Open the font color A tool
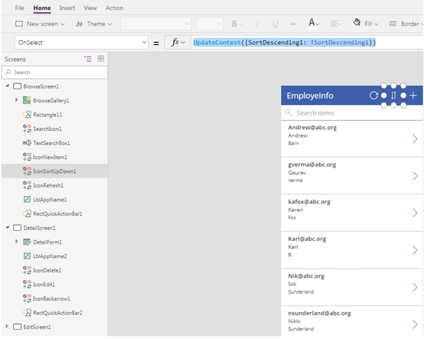Viewport: 424px width, 339px height. (314, 23)
